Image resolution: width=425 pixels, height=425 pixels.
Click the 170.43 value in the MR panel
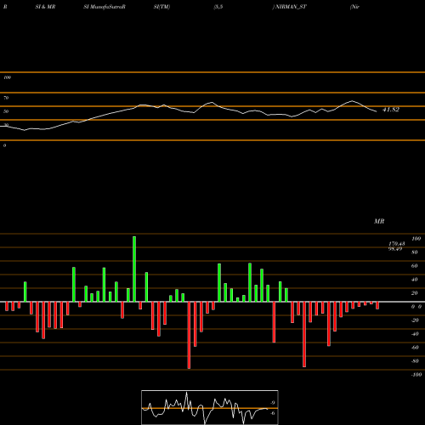coord(397,244)
